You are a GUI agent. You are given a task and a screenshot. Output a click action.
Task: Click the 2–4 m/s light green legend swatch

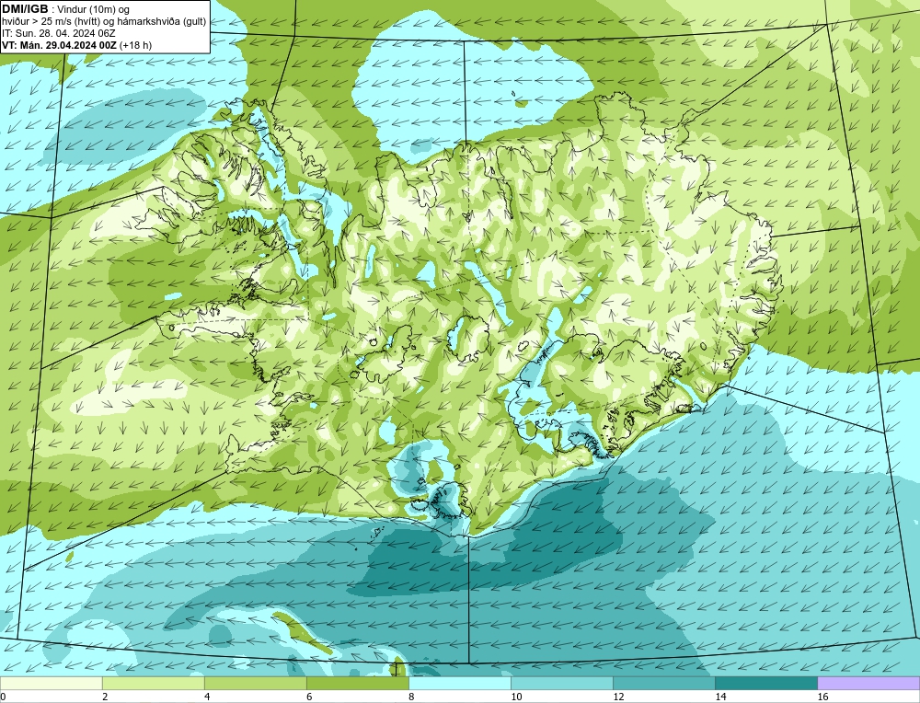[153, 683]
